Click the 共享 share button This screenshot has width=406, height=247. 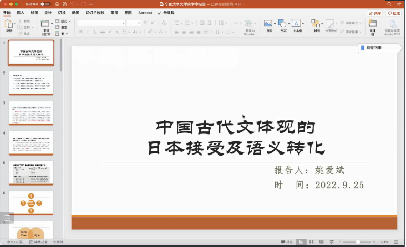(x=374, y=13)
